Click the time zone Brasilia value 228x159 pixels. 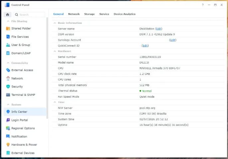pyautogui.click(x=153, y=114)
